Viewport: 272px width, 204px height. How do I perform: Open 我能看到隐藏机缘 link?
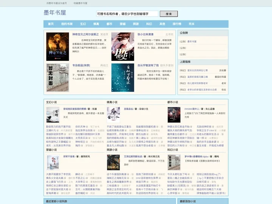pyautogui.click(x=146, y=127)
